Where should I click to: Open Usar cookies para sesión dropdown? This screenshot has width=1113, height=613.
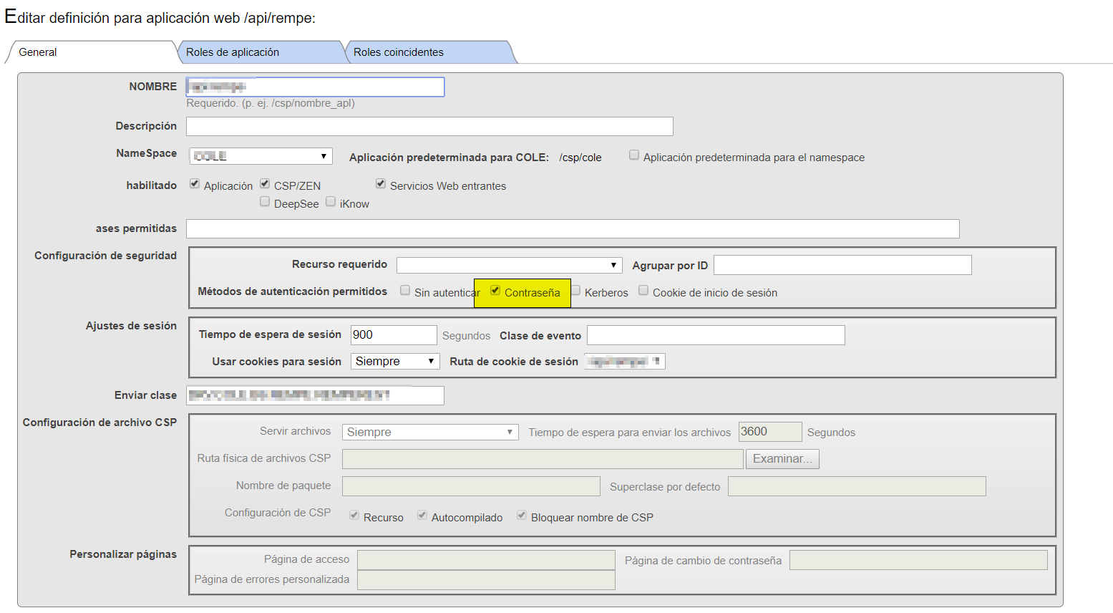tap(395, 362)
